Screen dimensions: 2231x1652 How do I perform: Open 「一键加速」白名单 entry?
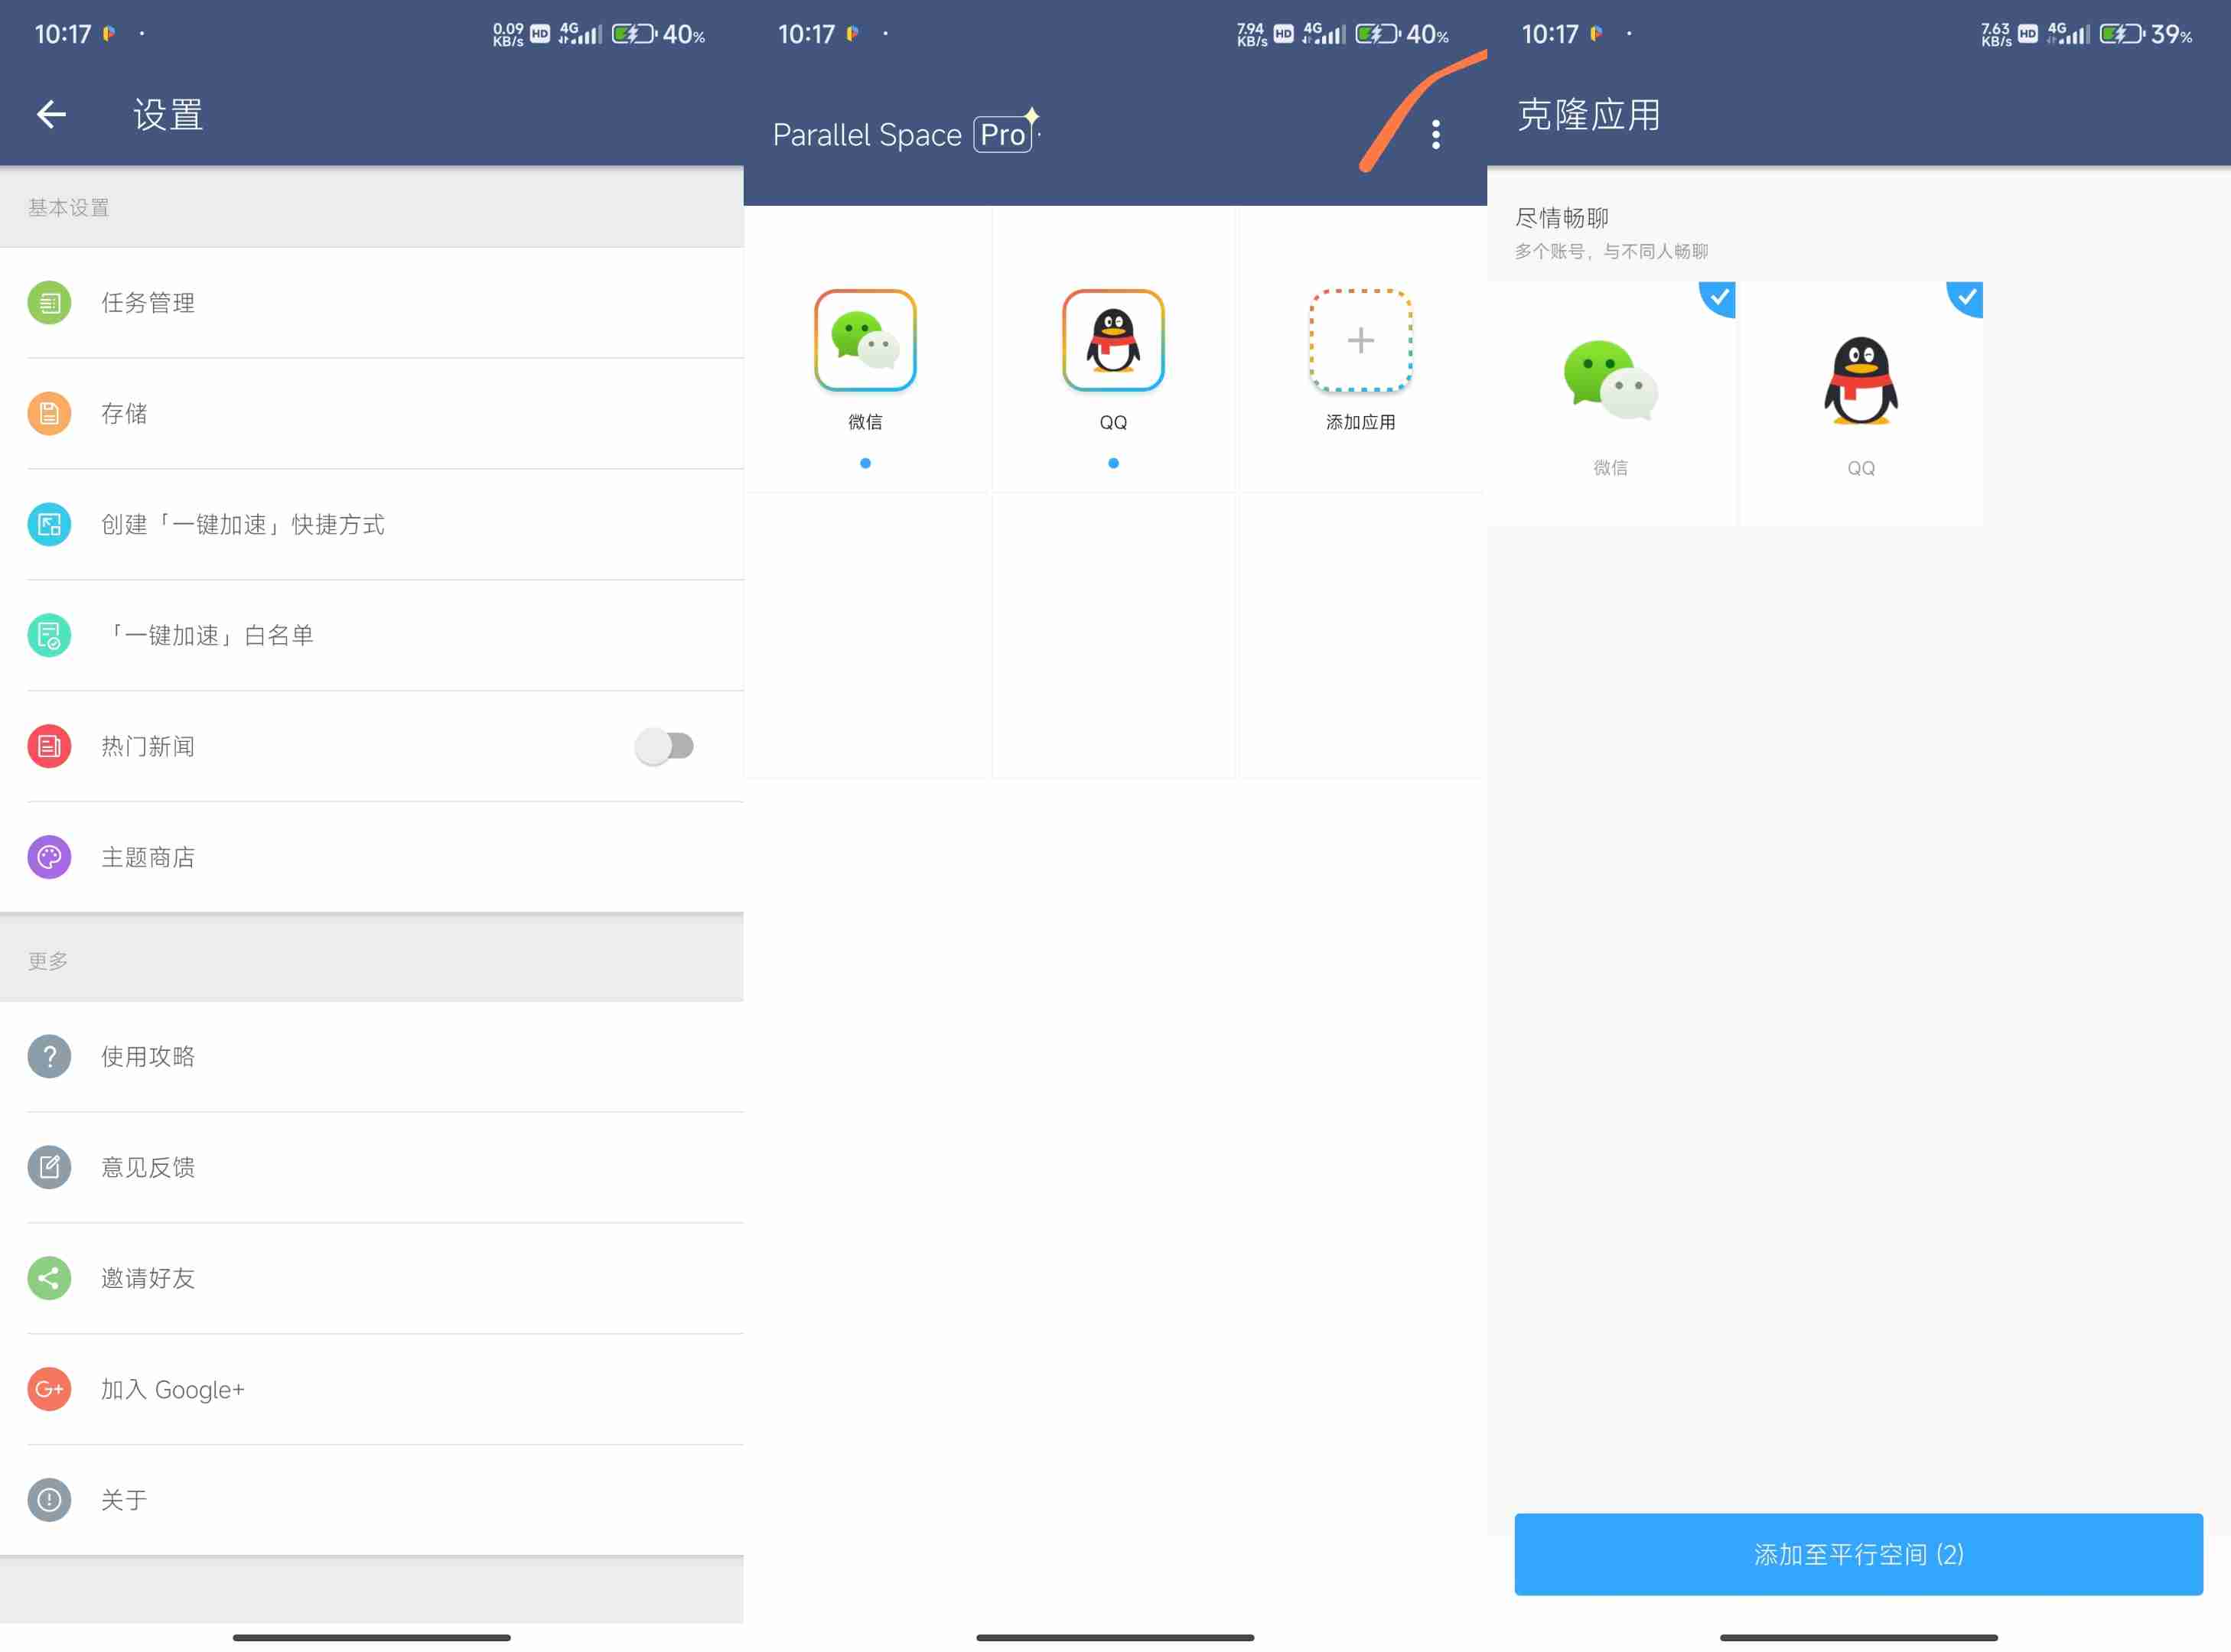point(372,635)
